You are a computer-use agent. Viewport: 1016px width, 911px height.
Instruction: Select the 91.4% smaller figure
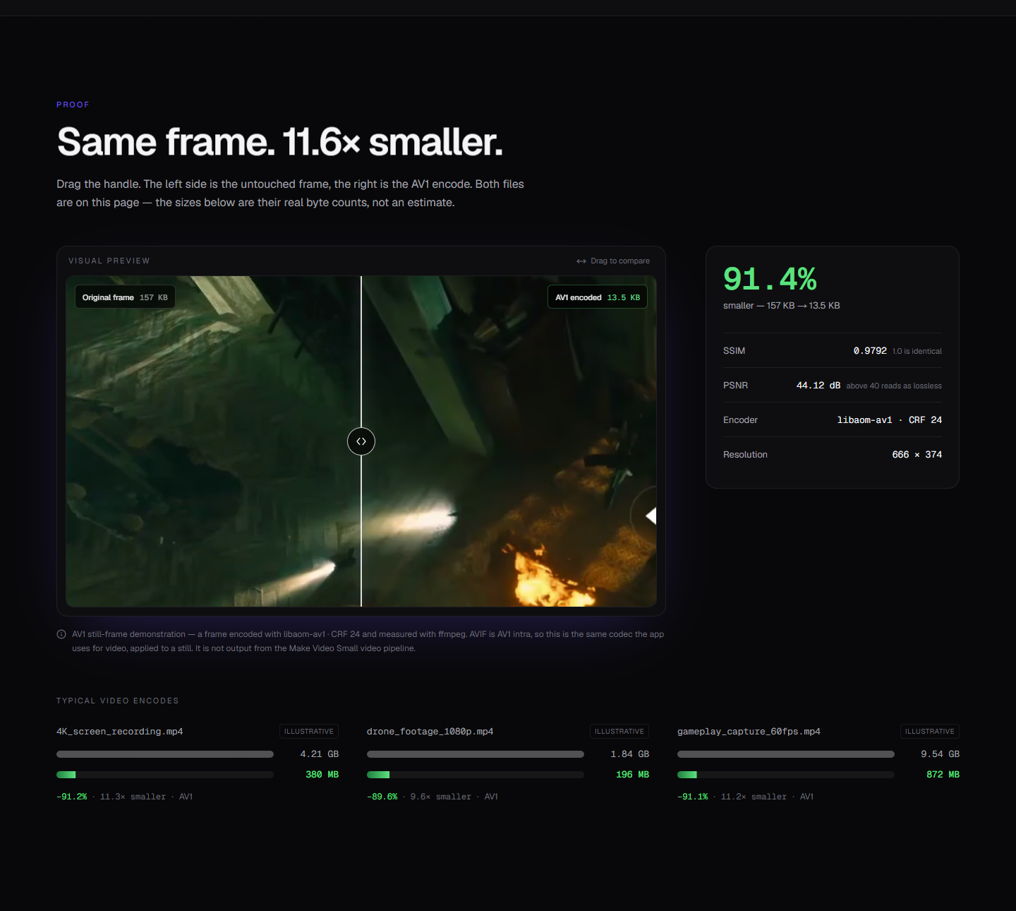point(770,279)
